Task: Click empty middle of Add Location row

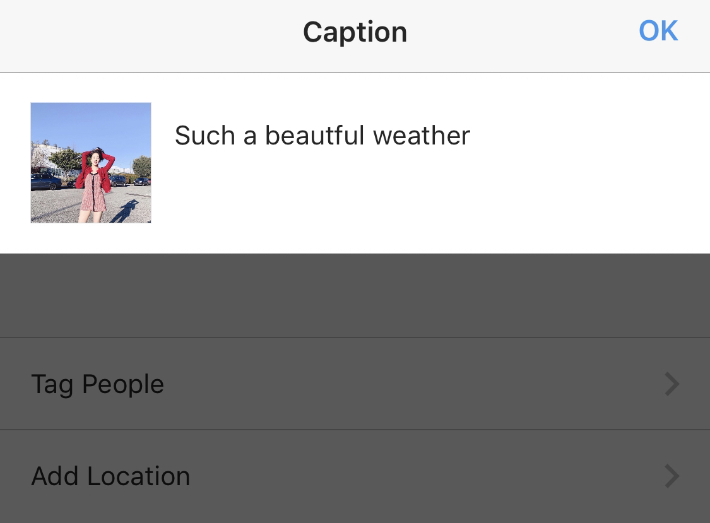Action: pyautogui.click(x=408, y=476)
